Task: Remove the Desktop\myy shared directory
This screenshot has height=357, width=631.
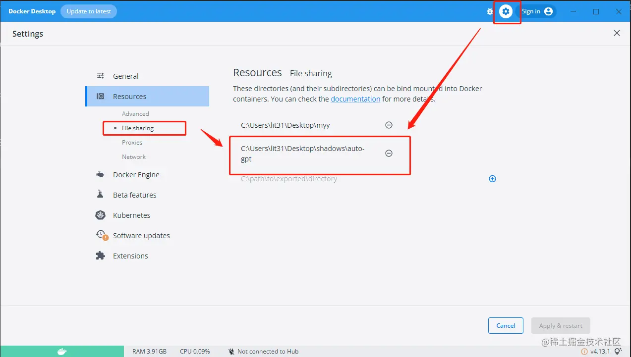Action: 389,125
